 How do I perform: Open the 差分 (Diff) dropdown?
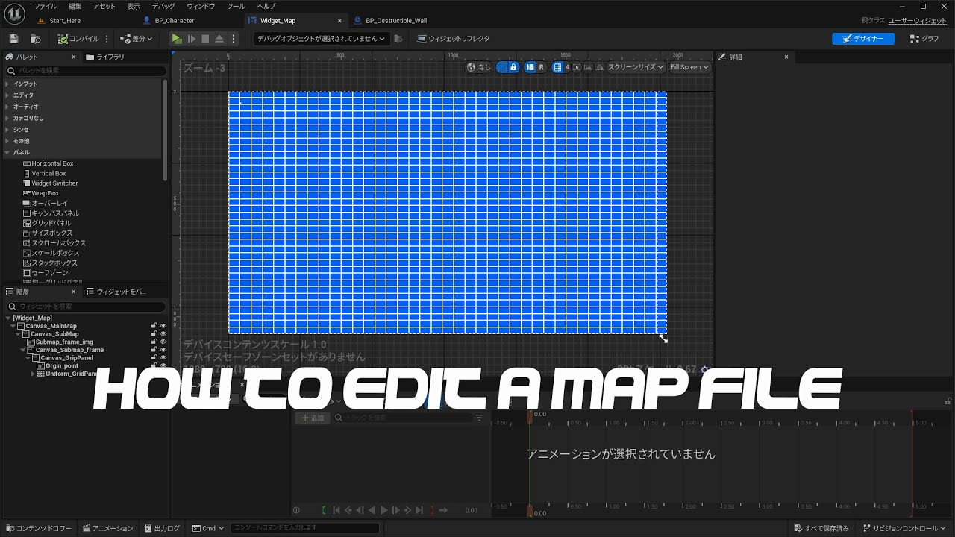(x=137, y=39)
